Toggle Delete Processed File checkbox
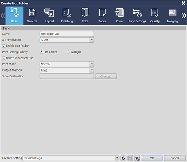Screen dimensions: 187x162 (x=4, y=58)
